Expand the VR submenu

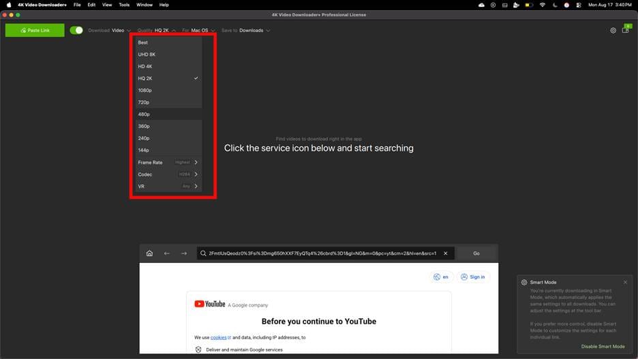(168, 186)
